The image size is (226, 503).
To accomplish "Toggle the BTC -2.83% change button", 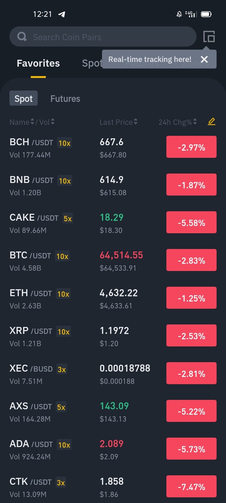I will [x=191, y=260].
